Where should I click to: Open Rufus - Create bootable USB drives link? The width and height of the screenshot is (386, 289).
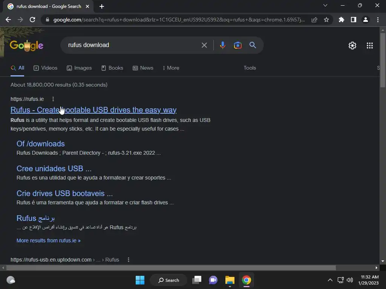point(93,110)
